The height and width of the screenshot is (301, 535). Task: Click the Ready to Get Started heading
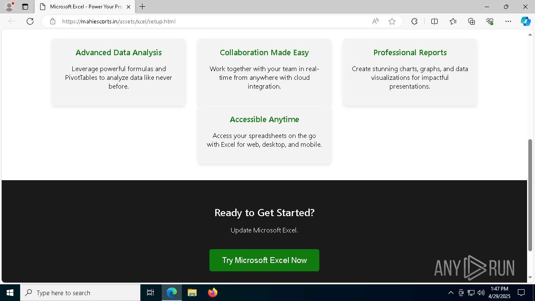[x=264, y=212]
